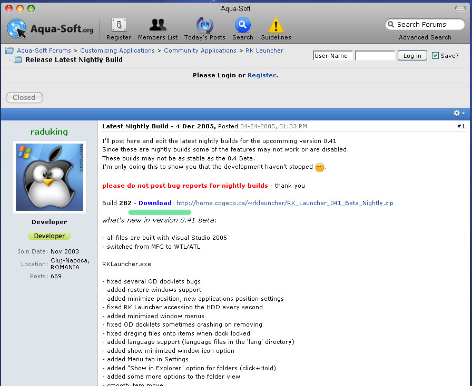Open Community Applications breadcrumb
Screen dimensions: 472x386
[x=200, y=50]
